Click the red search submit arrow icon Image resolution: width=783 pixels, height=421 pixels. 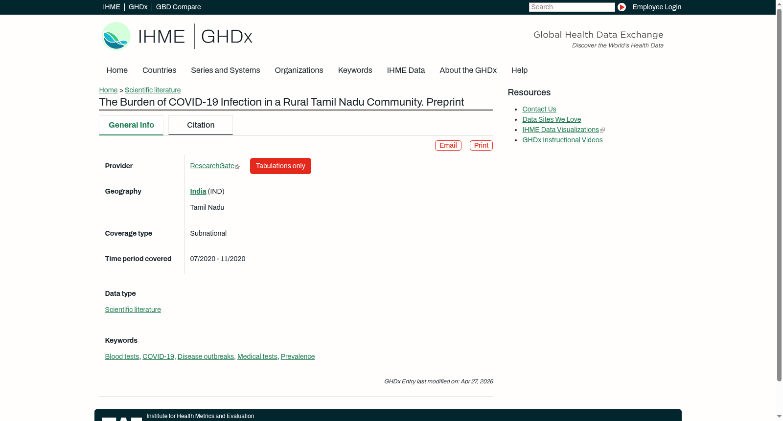pos(622,7)
